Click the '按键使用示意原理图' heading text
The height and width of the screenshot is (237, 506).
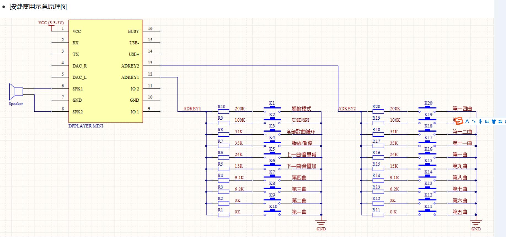click(38, 7)
